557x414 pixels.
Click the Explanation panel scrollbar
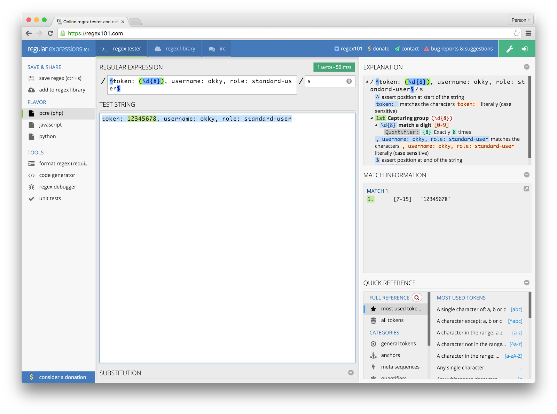pyautogui.click(x=529, y=117)
